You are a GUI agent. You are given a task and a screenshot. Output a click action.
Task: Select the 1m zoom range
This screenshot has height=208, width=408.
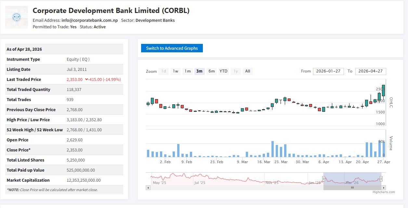[x=188, y=71]
